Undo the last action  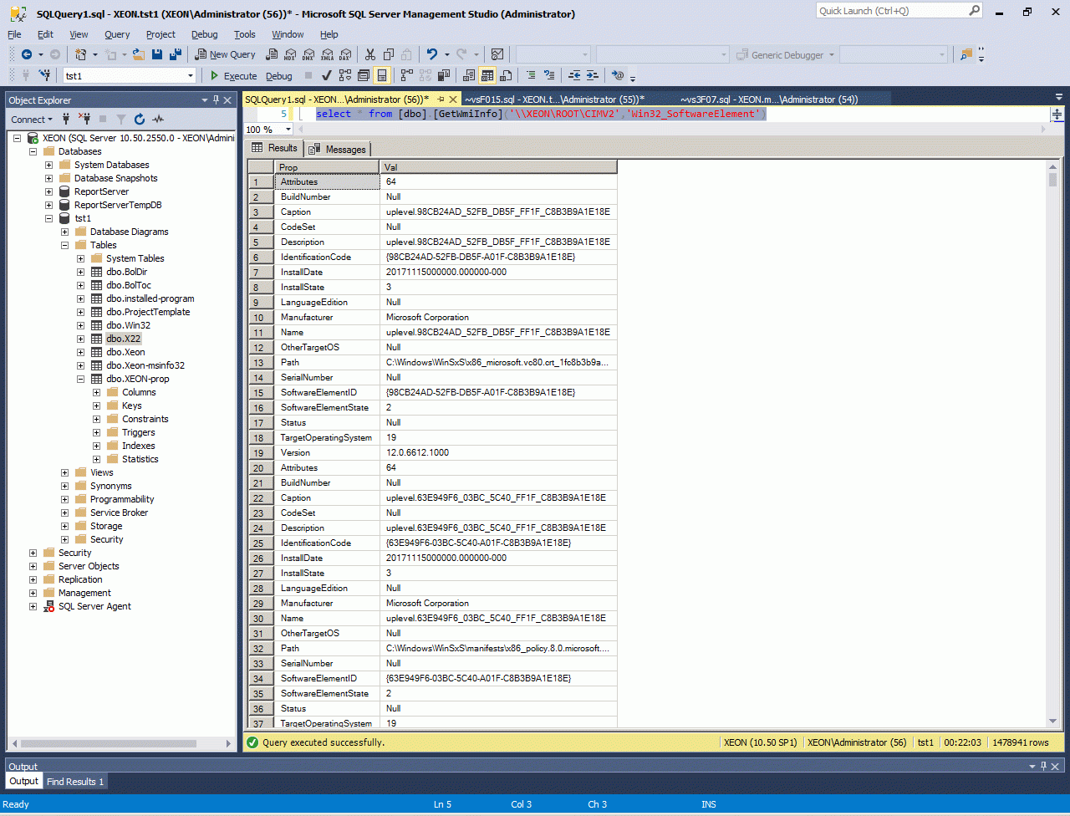pos(432,54)
